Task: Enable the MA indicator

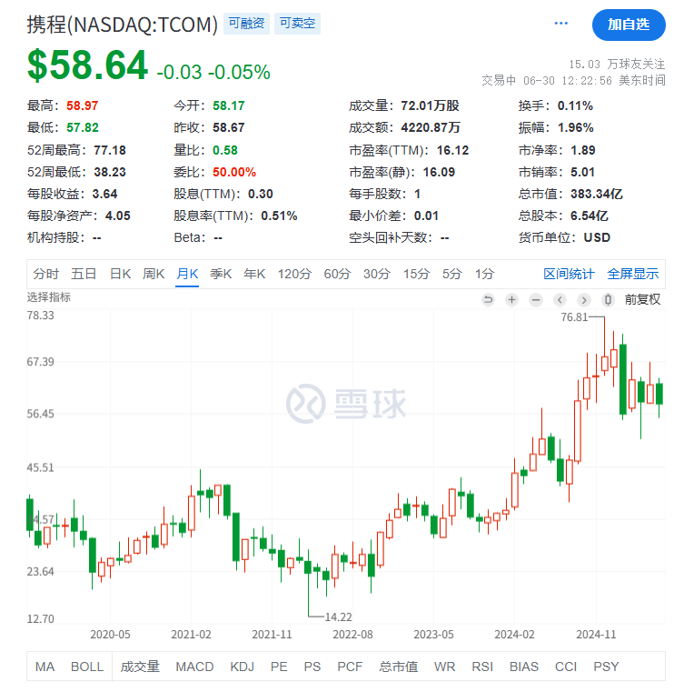Action: [x=45, y=667]
